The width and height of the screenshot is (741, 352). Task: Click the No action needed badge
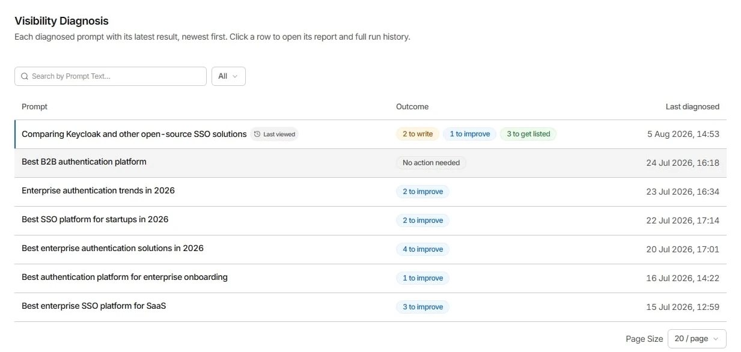(431, 163)
